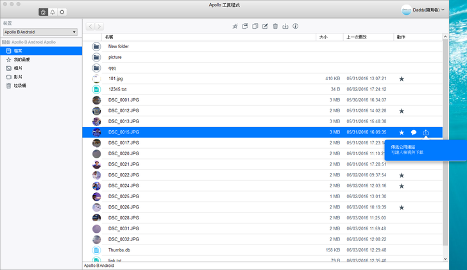
Task: Click the trash delete icon in toolbar
Action: [x=275, y=26]
